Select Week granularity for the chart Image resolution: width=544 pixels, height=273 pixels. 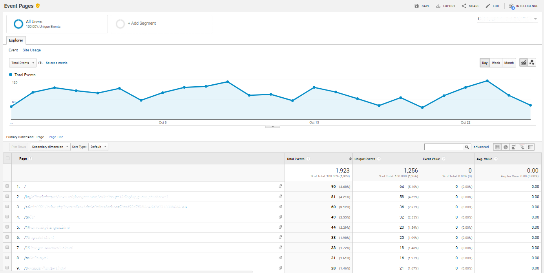[496, 63]
